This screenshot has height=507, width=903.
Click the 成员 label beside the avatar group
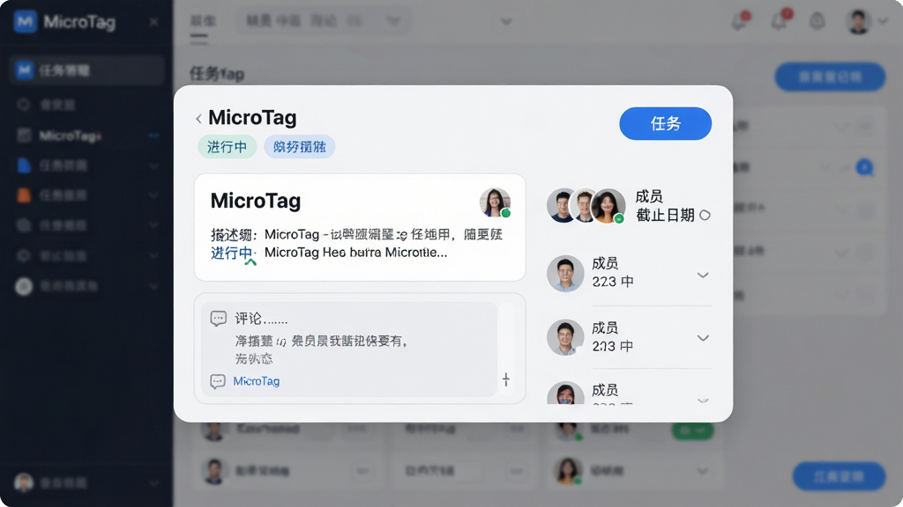649,196
